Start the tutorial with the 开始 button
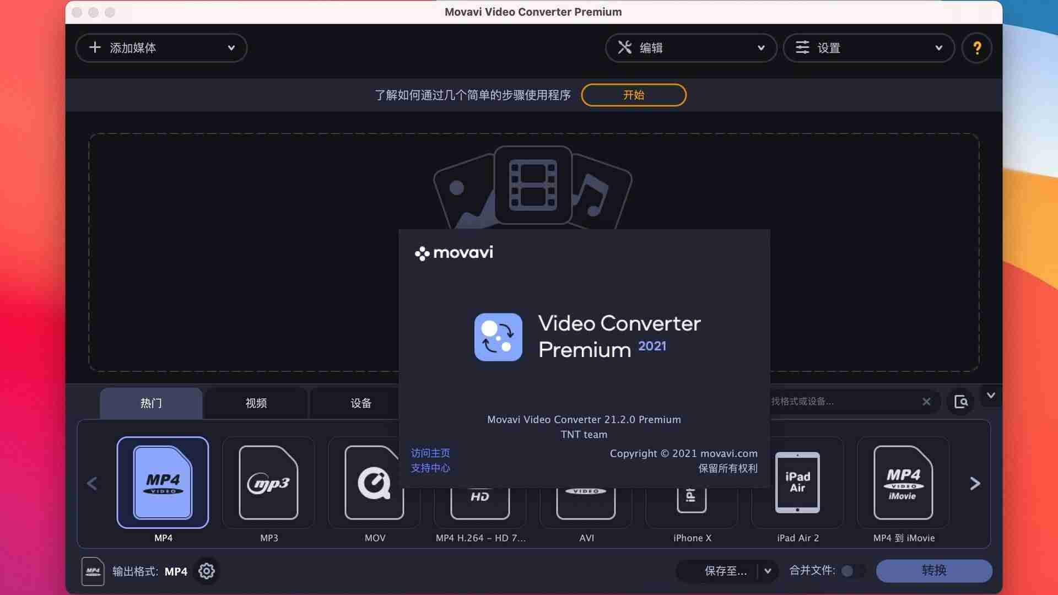 [x=634, y=95]
